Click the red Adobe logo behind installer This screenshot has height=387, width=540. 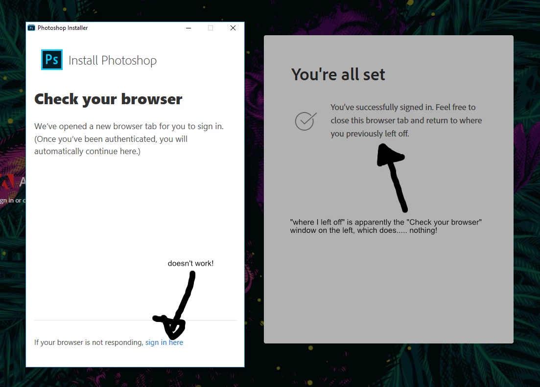[7, 182]
